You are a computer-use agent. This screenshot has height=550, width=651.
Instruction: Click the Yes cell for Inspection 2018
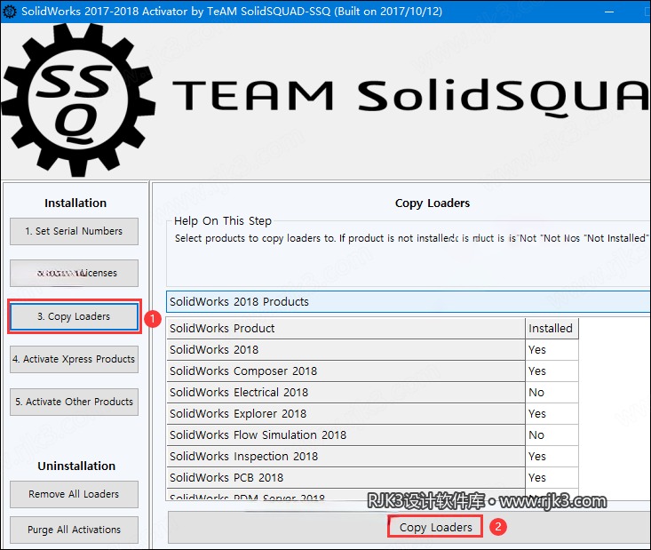pyautogui.click(x=552, y=457)
